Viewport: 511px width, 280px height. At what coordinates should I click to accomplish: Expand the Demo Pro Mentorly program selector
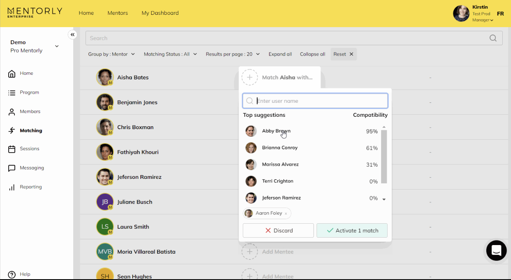coord(57,46)
